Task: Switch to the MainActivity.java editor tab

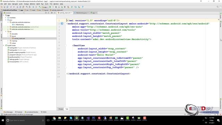Action: click(81, 13)
